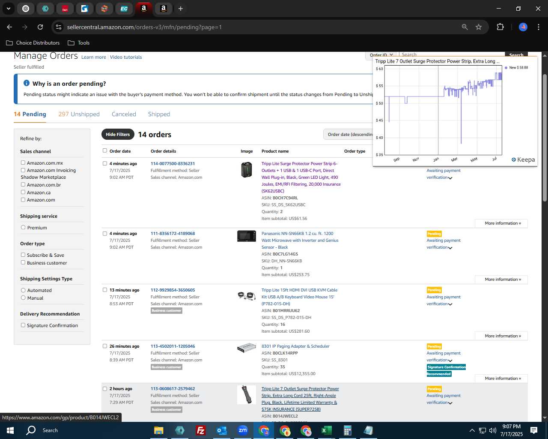Open Outlook from the taskbar
Image resolution: width=548 pixels, height=439 pixels.
point(222,430)
